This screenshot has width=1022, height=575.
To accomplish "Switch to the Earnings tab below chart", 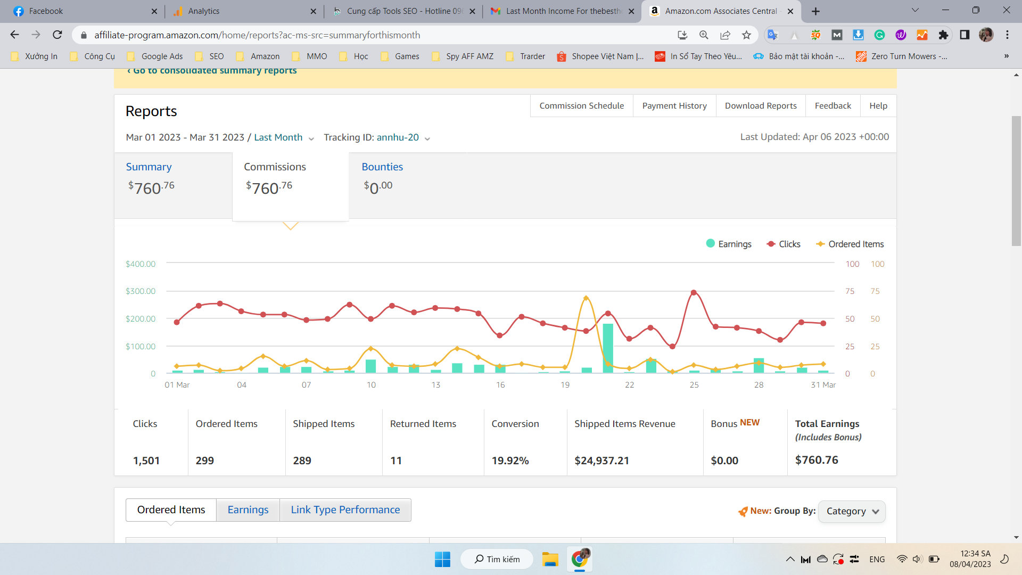I will [x=248, y=510].
